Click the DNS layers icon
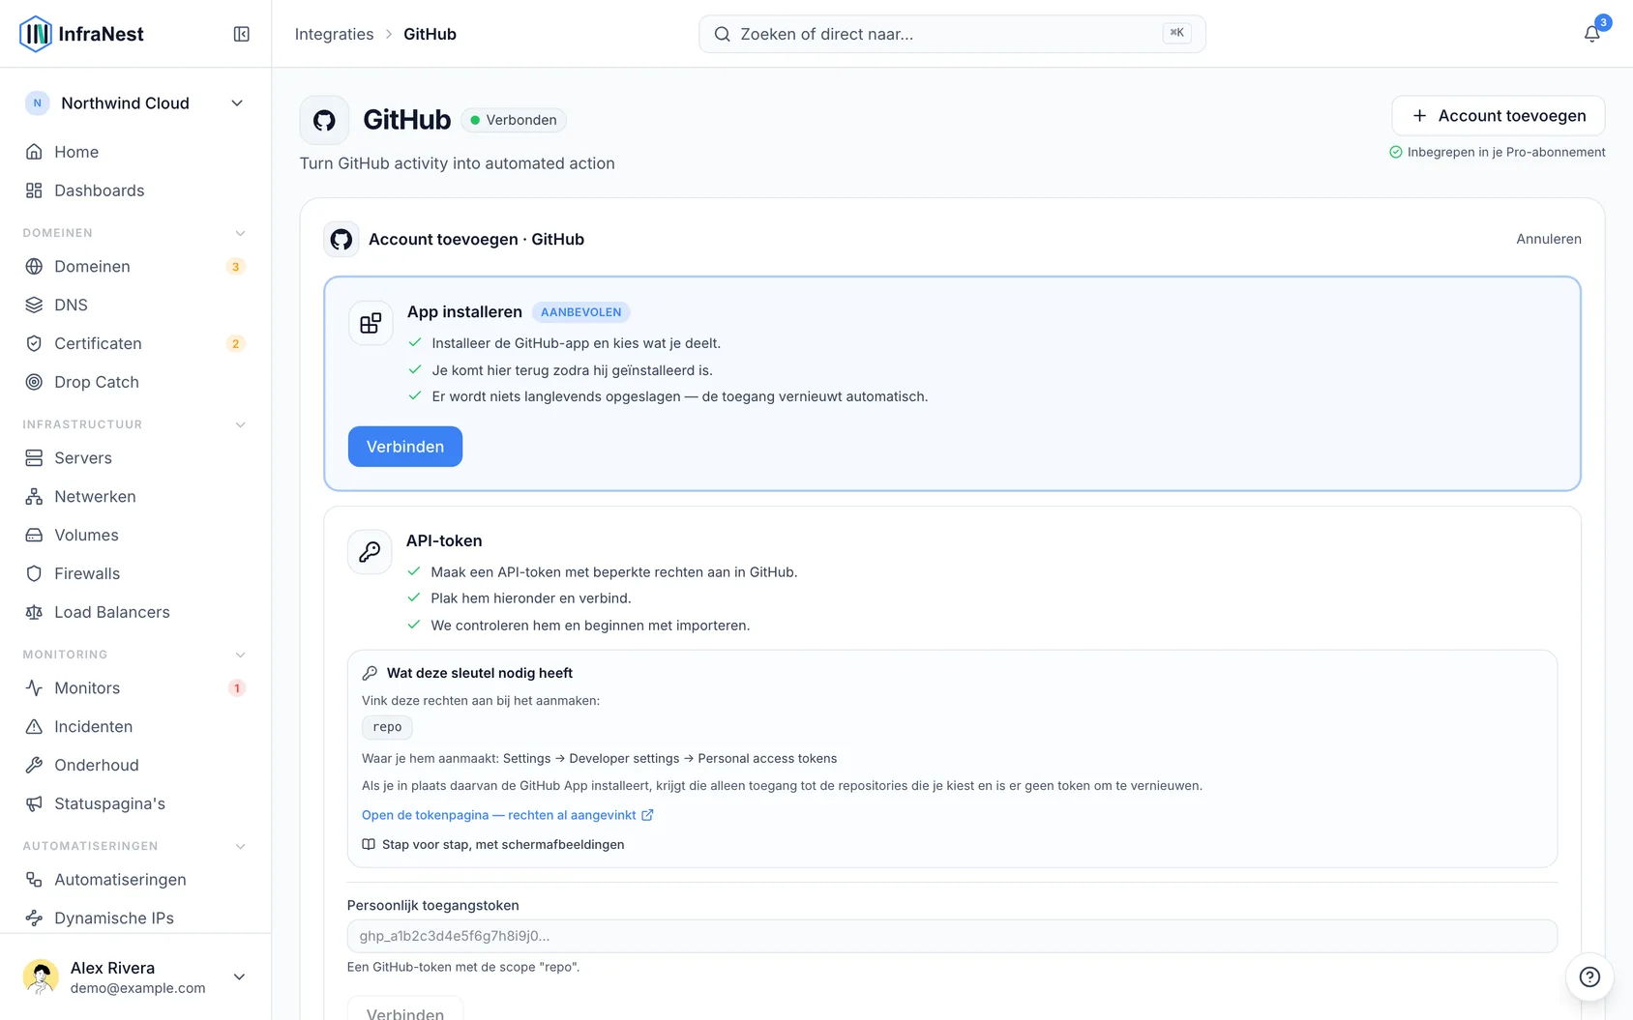 [x=34, y=305]
